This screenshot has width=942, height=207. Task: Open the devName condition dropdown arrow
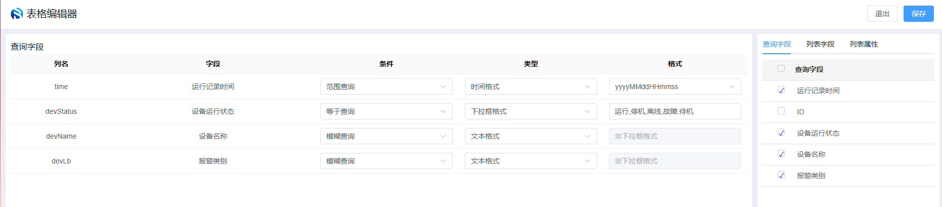click(x=443, y=136)
